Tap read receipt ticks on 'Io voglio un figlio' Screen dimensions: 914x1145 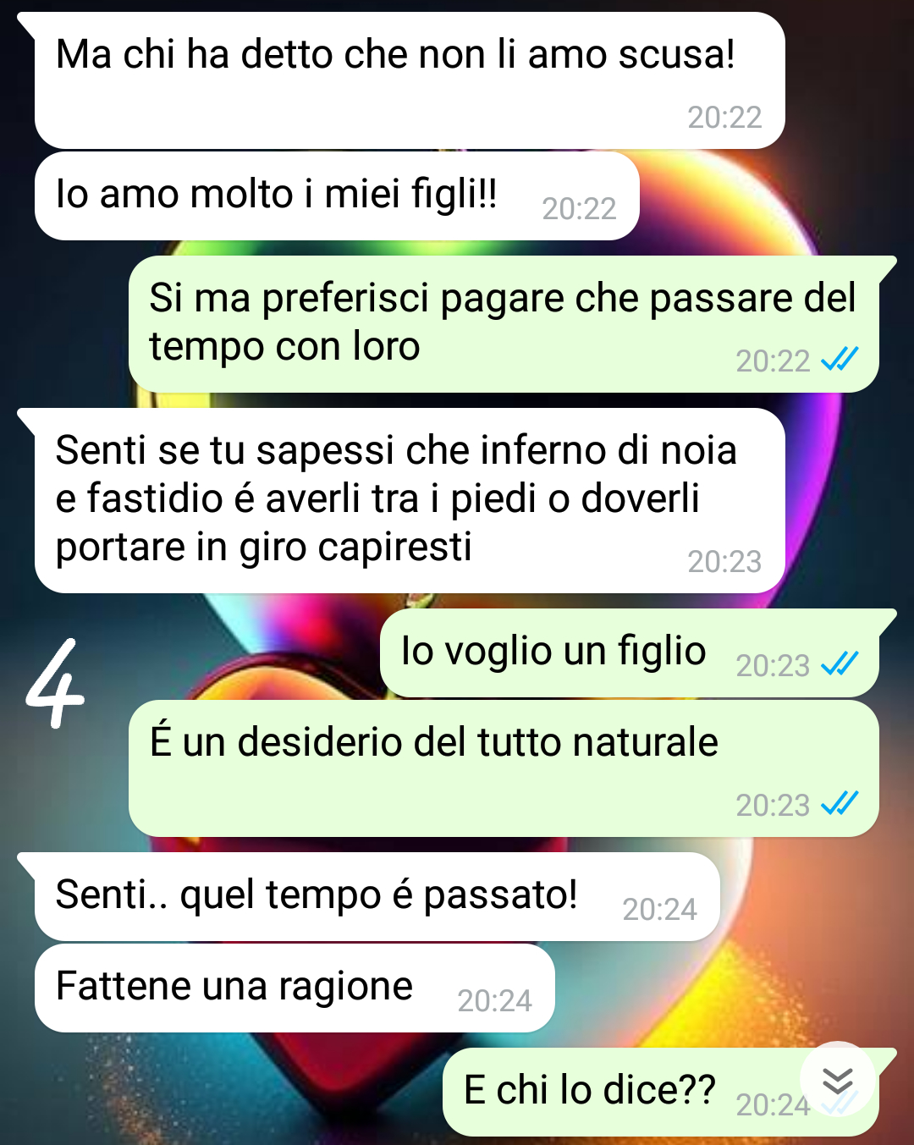point(840,664)
